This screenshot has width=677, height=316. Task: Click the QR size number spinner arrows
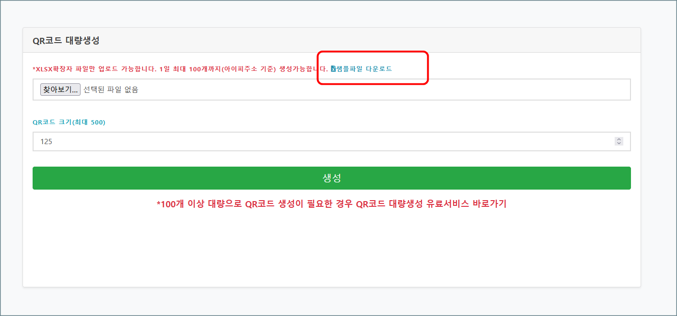[619, 141]
